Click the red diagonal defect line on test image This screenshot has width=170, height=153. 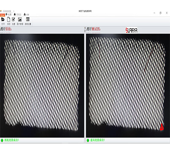(148, 61)
